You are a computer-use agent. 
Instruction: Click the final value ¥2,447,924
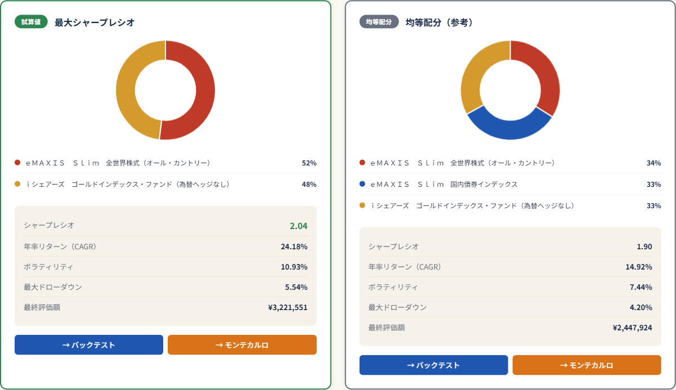[x=633, y=328]
